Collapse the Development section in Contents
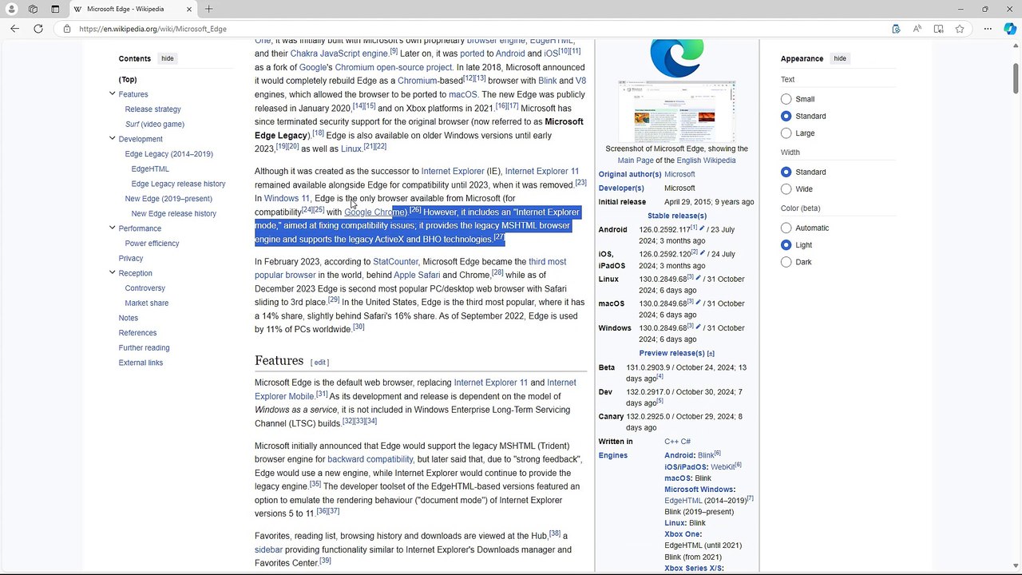The height and width of the screenshot is (575, 1022). (112, 138)
